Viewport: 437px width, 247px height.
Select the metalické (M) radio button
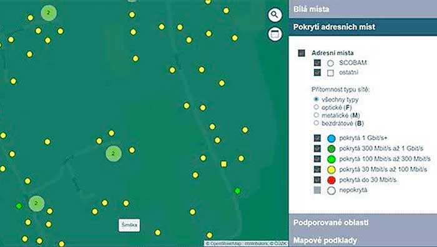316,114
